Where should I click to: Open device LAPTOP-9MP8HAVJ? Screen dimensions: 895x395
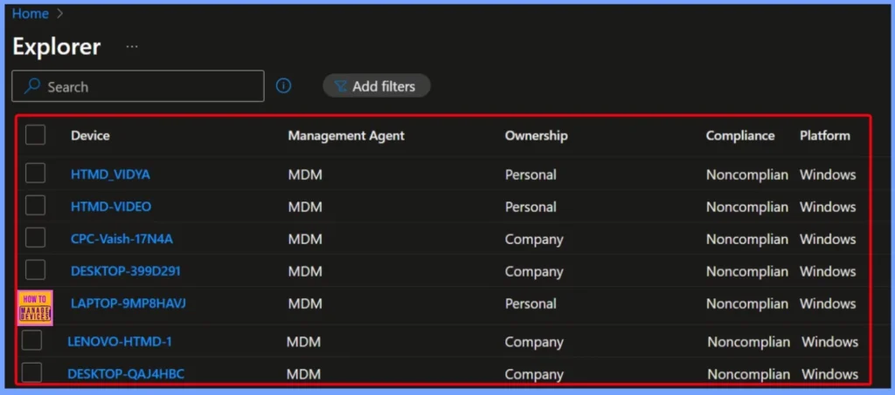point(128,304)
